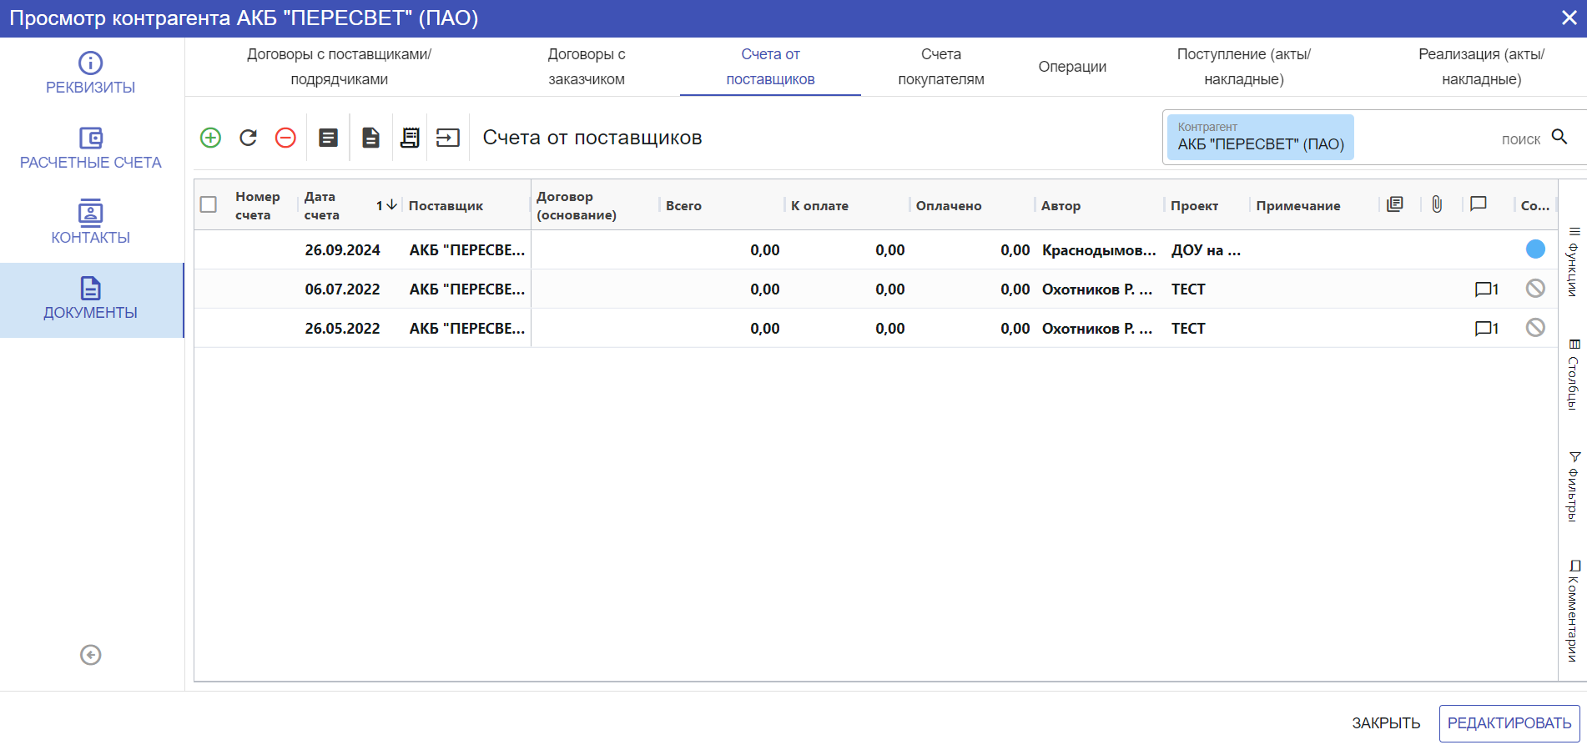Click the green add invoice icon

211,138
